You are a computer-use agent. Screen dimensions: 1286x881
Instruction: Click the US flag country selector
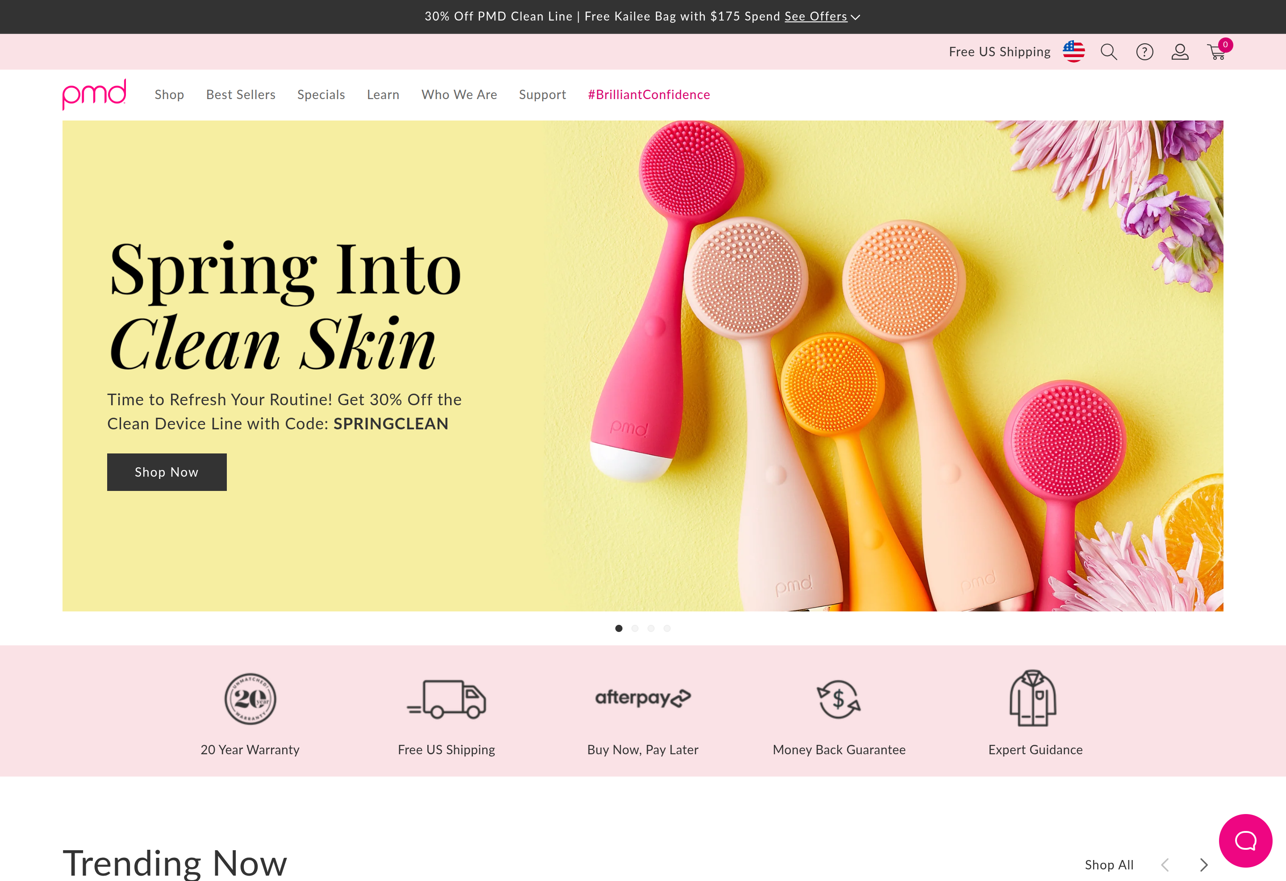coord(1073,51)
